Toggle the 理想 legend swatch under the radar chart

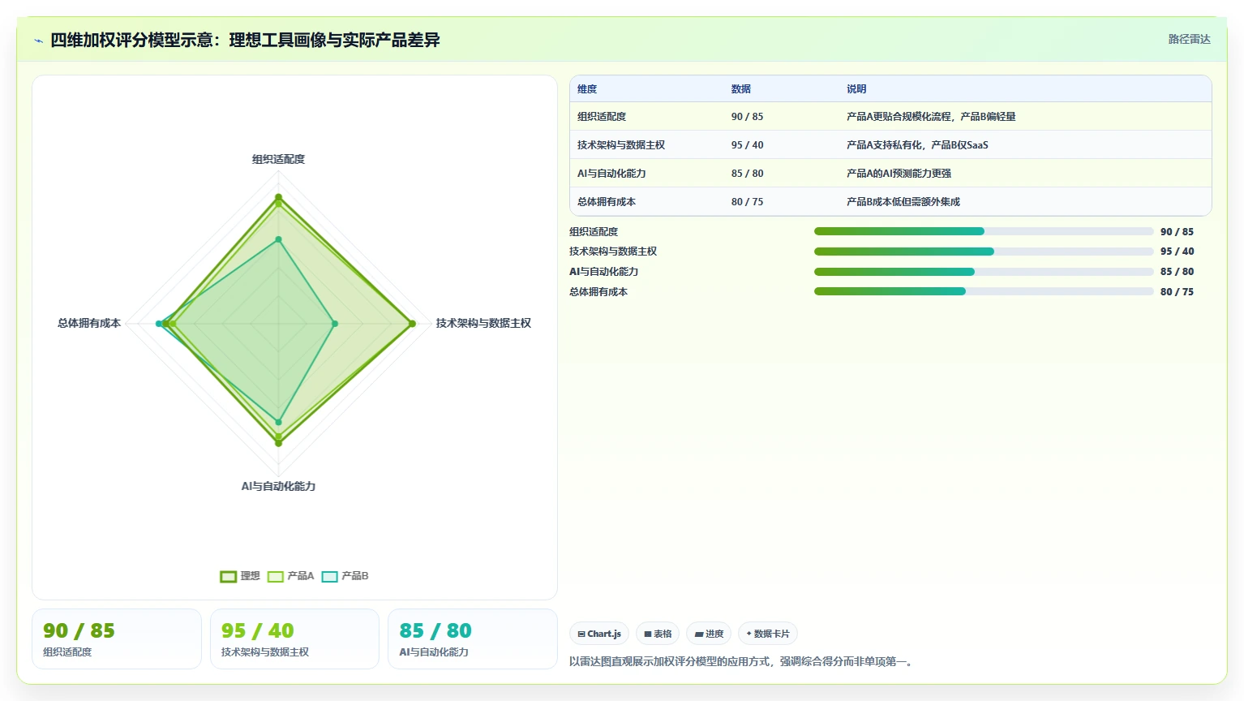[x=228, y=577]
